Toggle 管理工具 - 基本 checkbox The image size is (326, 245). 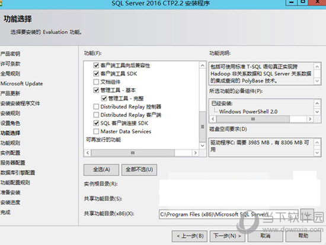(96, 90)
